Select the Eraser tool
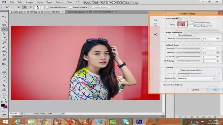 pos(4,59)
